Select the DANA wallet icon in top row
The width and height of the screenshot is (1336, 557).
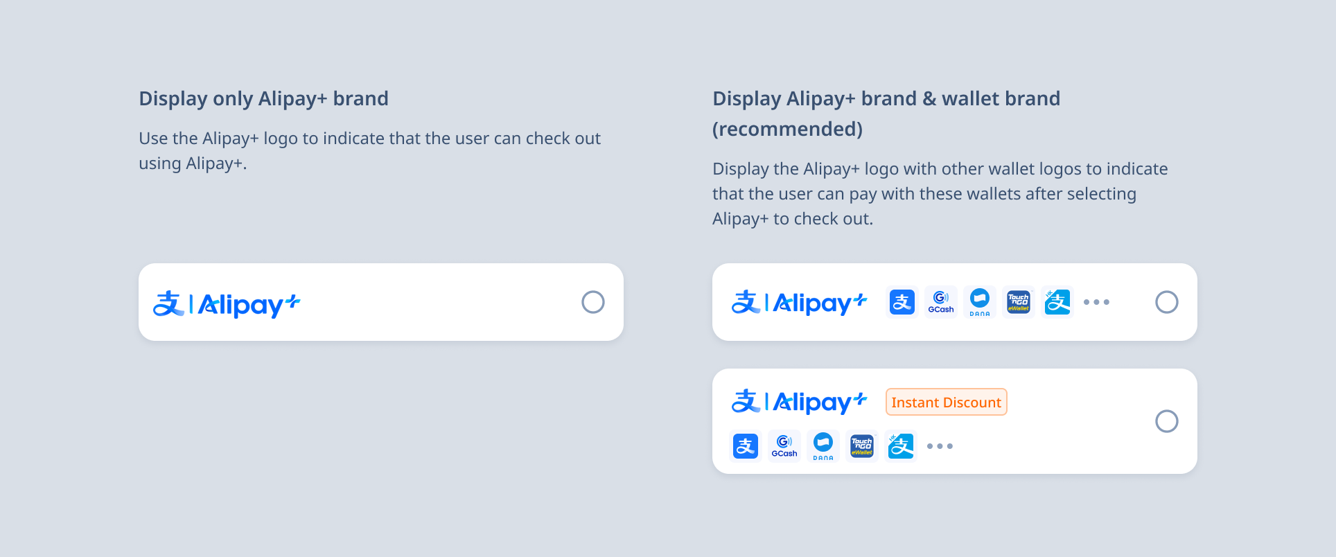[979, 301]
